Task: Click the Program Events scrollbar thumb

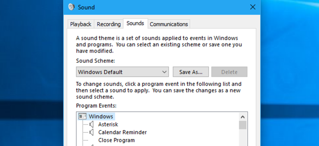Action: coord(243,125)
